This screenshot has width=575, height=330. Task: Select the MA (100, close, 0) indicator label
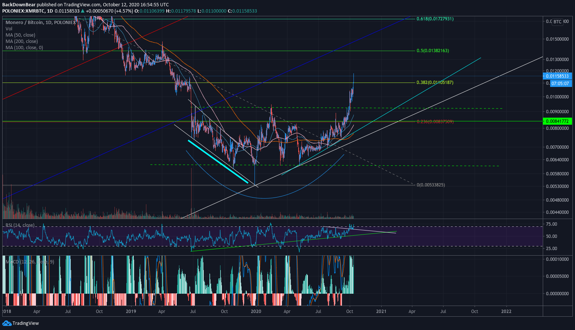(x=24, y=48)
